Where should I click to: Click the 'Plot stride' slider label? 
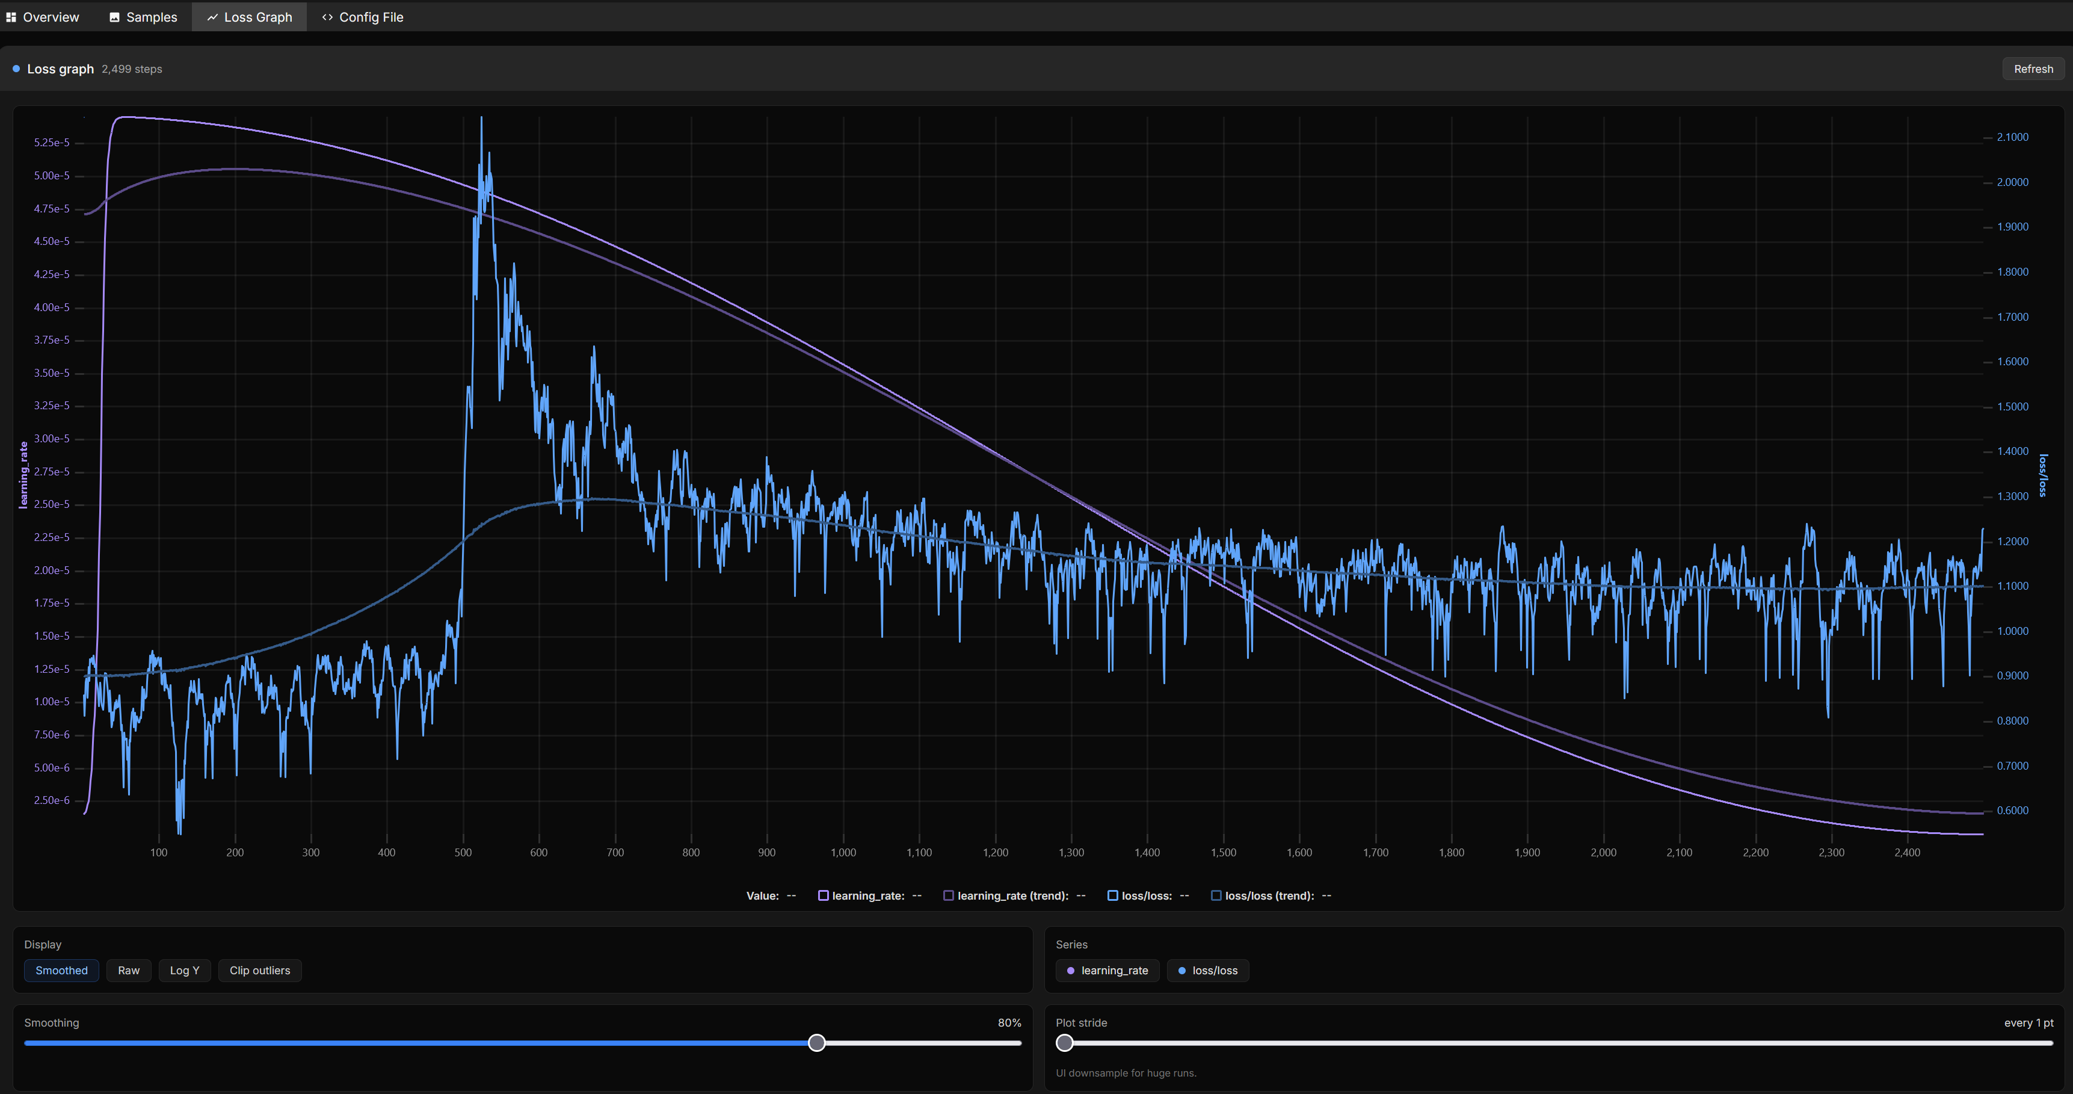pyautogui.click(x=1082, y=1023)
